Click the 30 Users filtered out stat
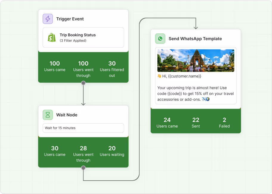Screen dimensions: 272x194 point(112,69)
